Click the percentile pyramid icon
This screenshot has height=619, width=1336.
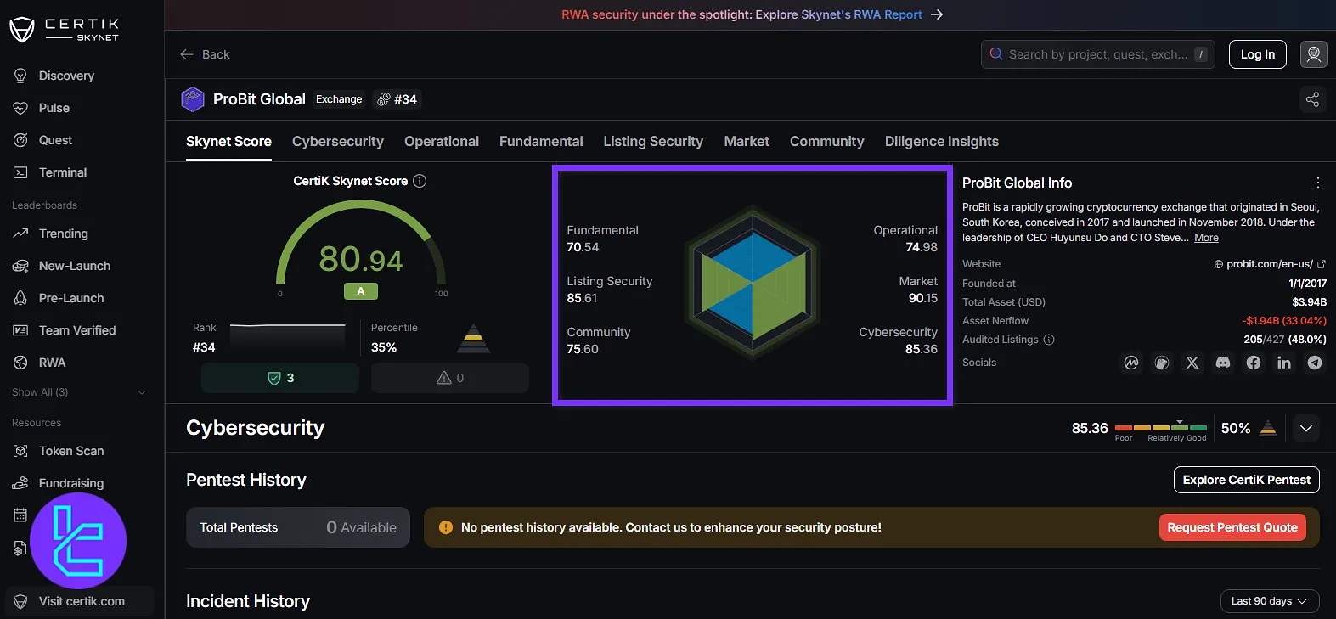tap(474, 338)
